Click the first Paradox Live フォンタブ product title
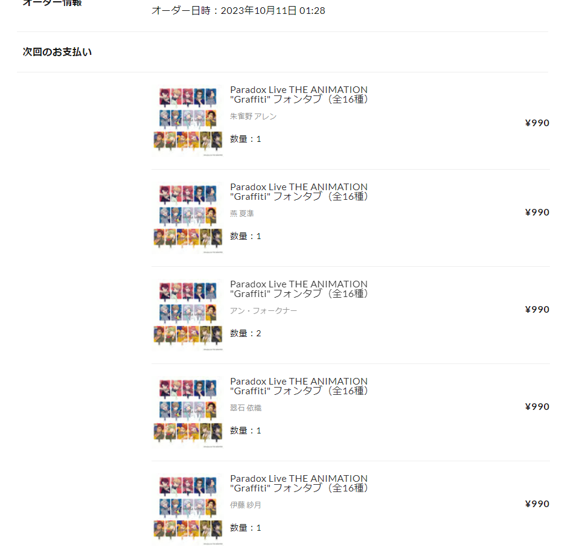 click(x=299, y=94)
